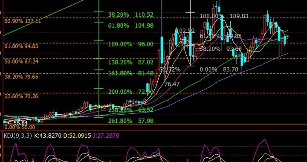Select the green "61.80% 104.98" extension label
The width and height of the screenshot is (307, 162).
tap(130, 26)
